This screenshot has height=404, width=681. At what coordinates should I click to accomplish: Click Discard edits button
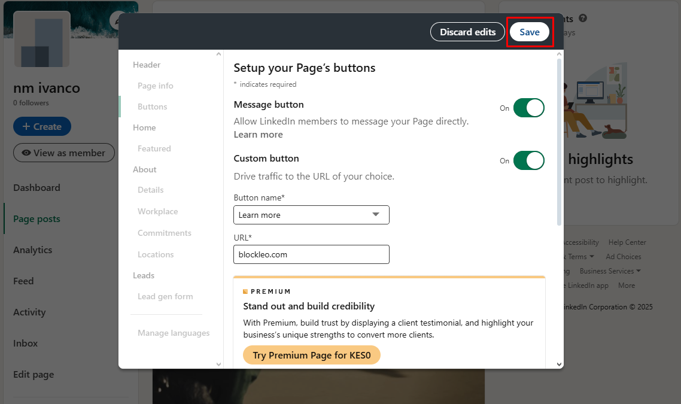coord(467,32)
